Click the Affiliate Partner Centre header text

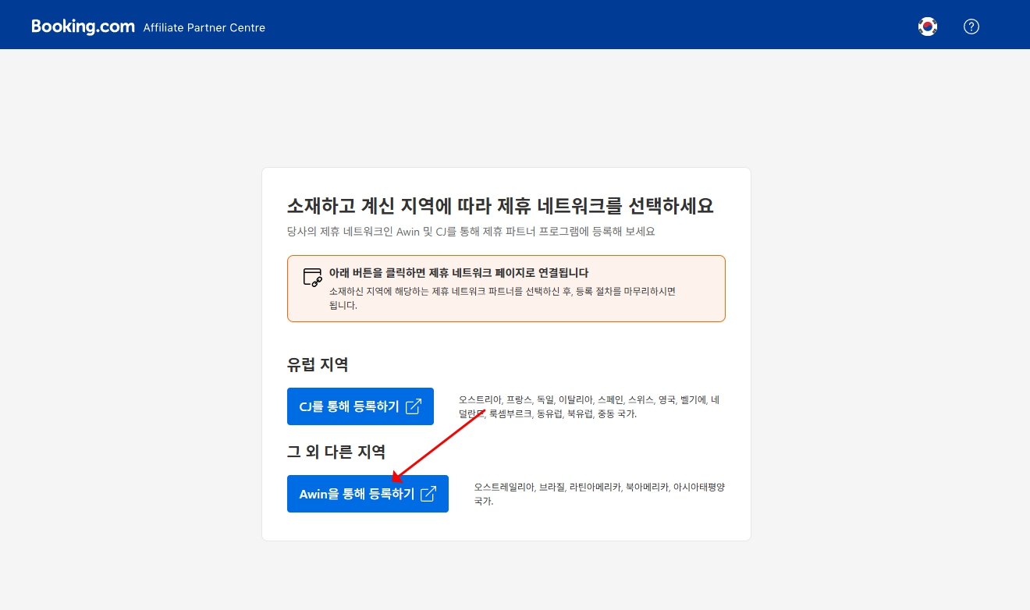[204, 27]
